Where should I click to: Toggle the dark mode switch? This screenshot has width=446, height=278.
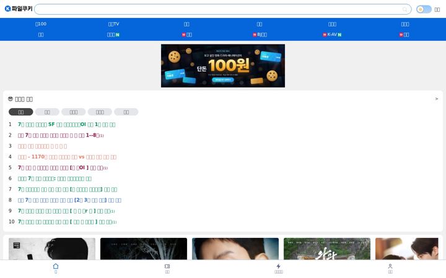424,9
